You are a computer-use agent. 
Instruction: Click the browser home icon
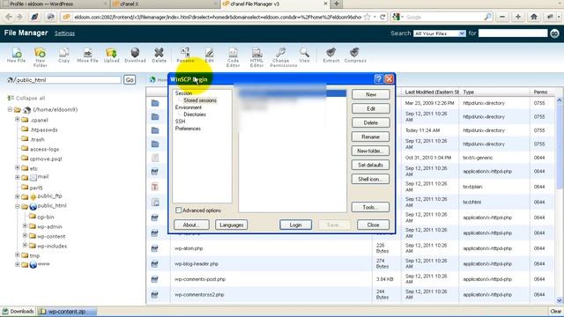tap(534, 17)
